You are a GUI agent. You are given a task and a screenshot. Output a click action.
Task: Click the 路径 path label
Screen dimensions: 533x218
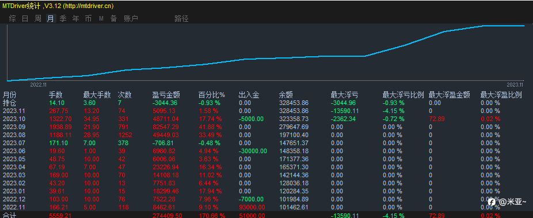point(181,19)
